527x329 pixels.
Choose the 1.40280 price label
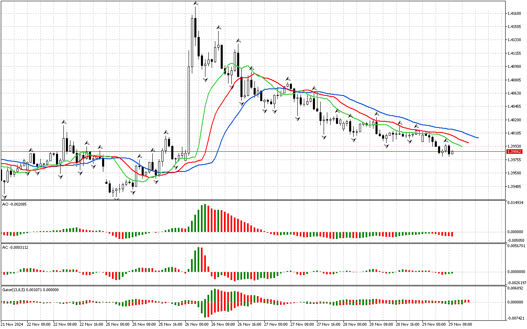[514, 120]
